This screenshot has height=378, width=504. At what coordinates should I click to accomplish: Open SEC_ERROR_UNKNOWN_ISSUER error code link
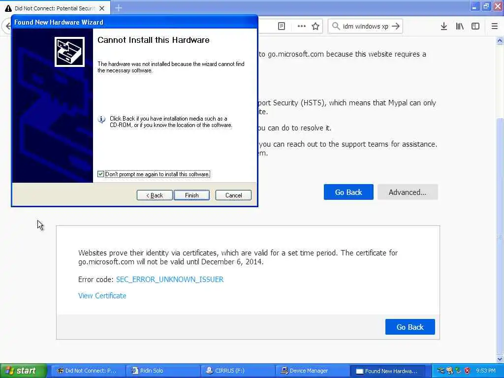[170, 280]
